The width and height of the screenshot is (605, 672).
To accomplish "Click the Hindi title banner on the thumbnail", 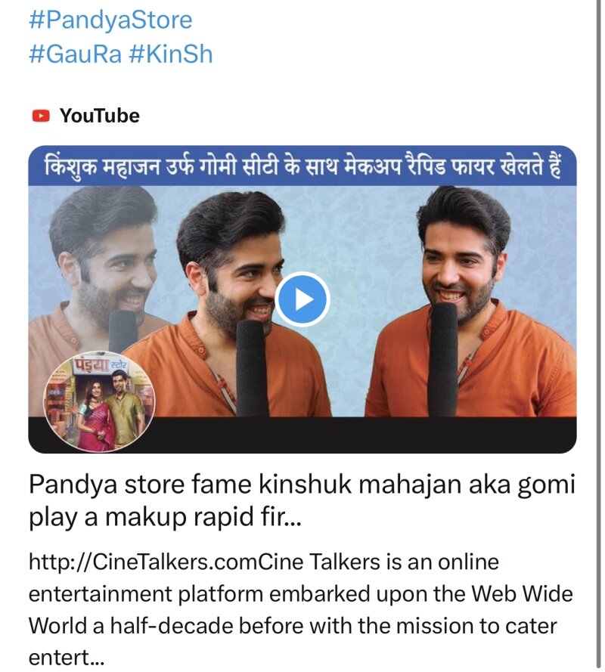I will [x=302, y=166].
